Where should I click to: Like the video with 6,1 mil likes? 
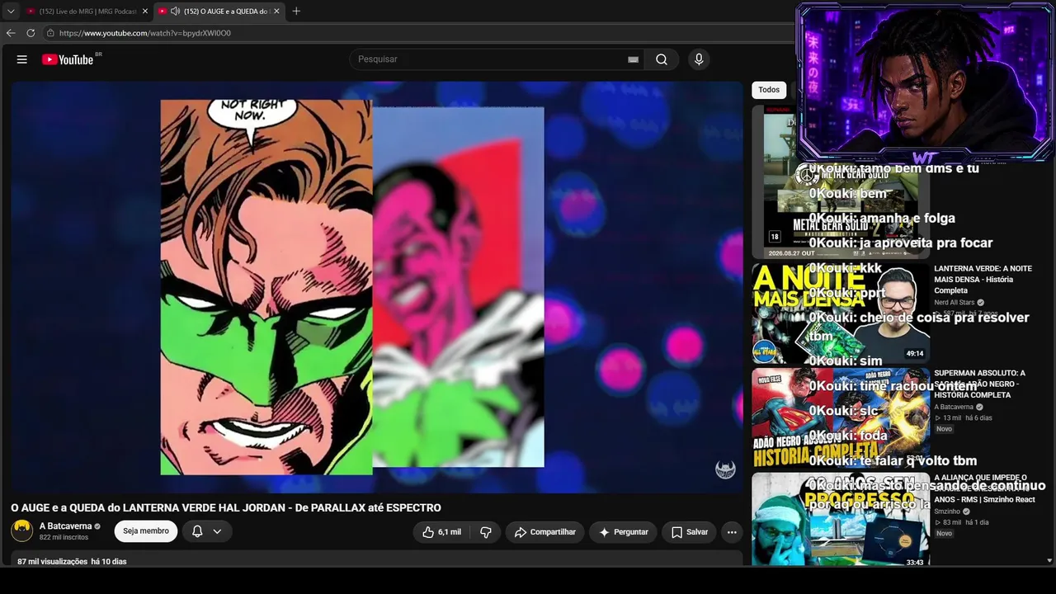point(441,532)
